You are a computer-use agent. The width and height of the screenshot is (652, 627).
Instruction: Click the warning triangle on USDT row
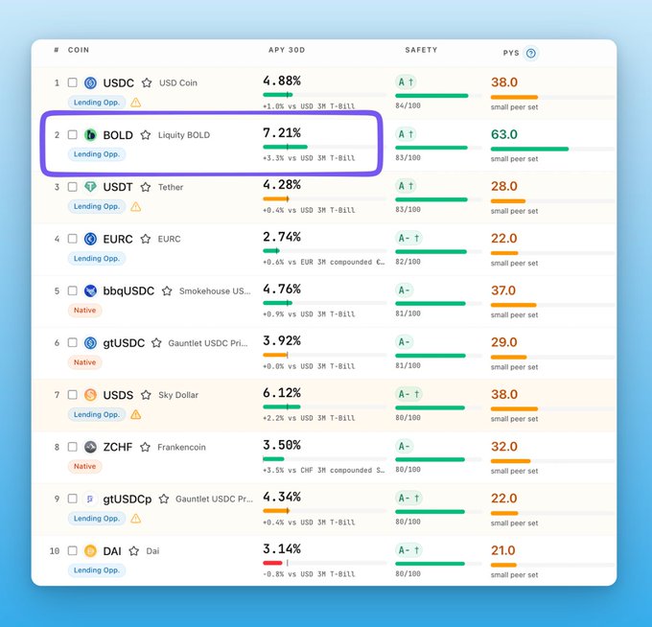pos(135,207)
